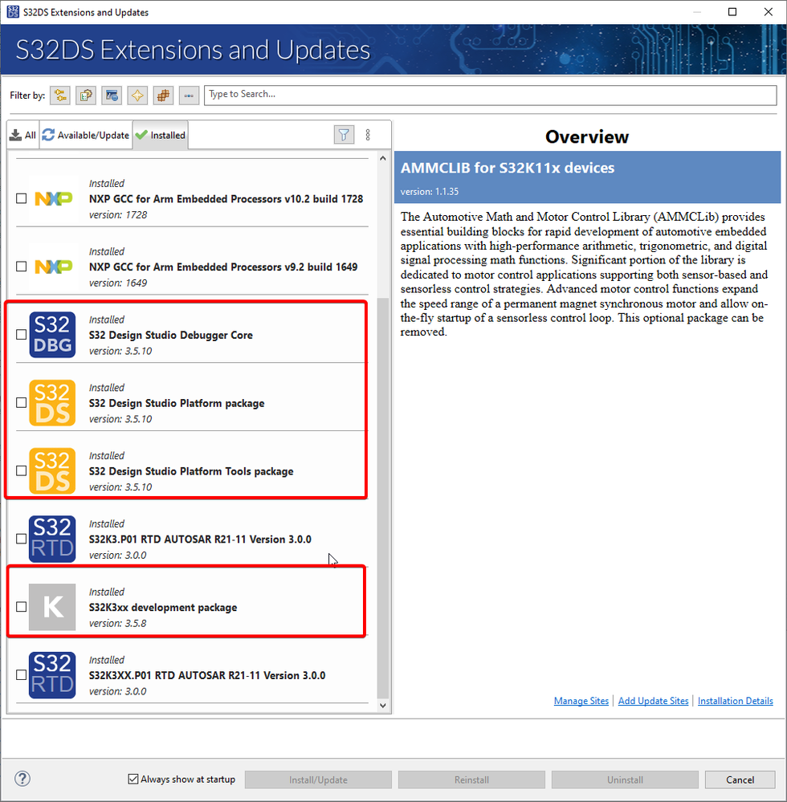The width and height of the screenshot is (787, 802).
Task: Select the Installed tab
Action: coord(161,135)
